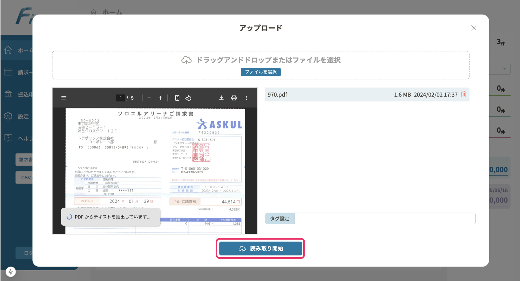Download the PDF from viewer toolbar
This screenshot has width=520, height=281.
tap(221, 98)
